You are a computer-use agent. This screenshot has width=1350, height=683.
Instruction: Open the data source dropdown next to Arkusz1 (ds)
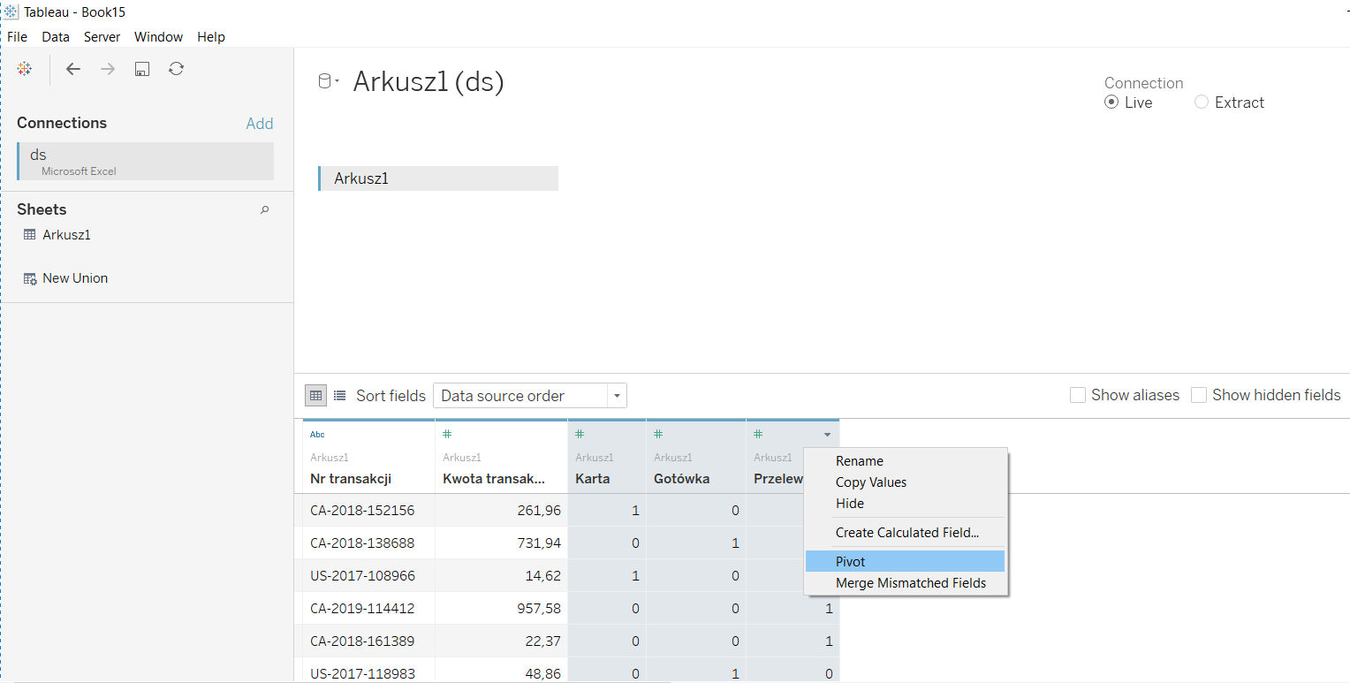tap(329, 82)
